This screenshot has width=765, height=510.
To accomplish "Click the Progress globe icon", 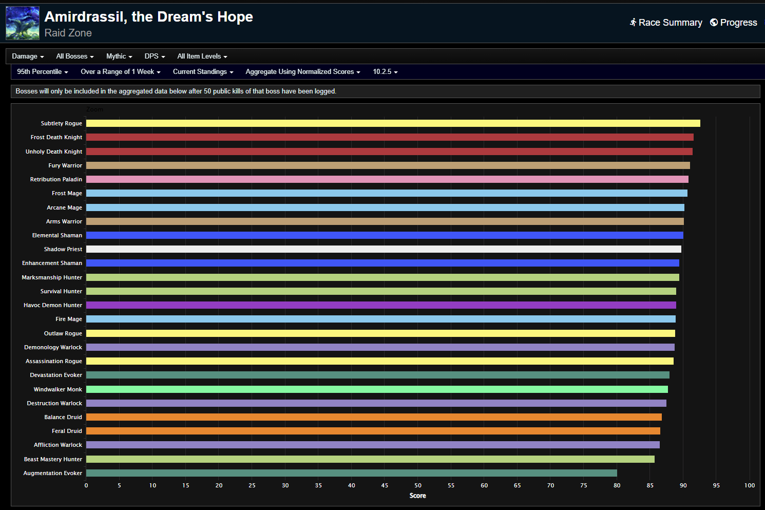I will [x=714, y=23].
